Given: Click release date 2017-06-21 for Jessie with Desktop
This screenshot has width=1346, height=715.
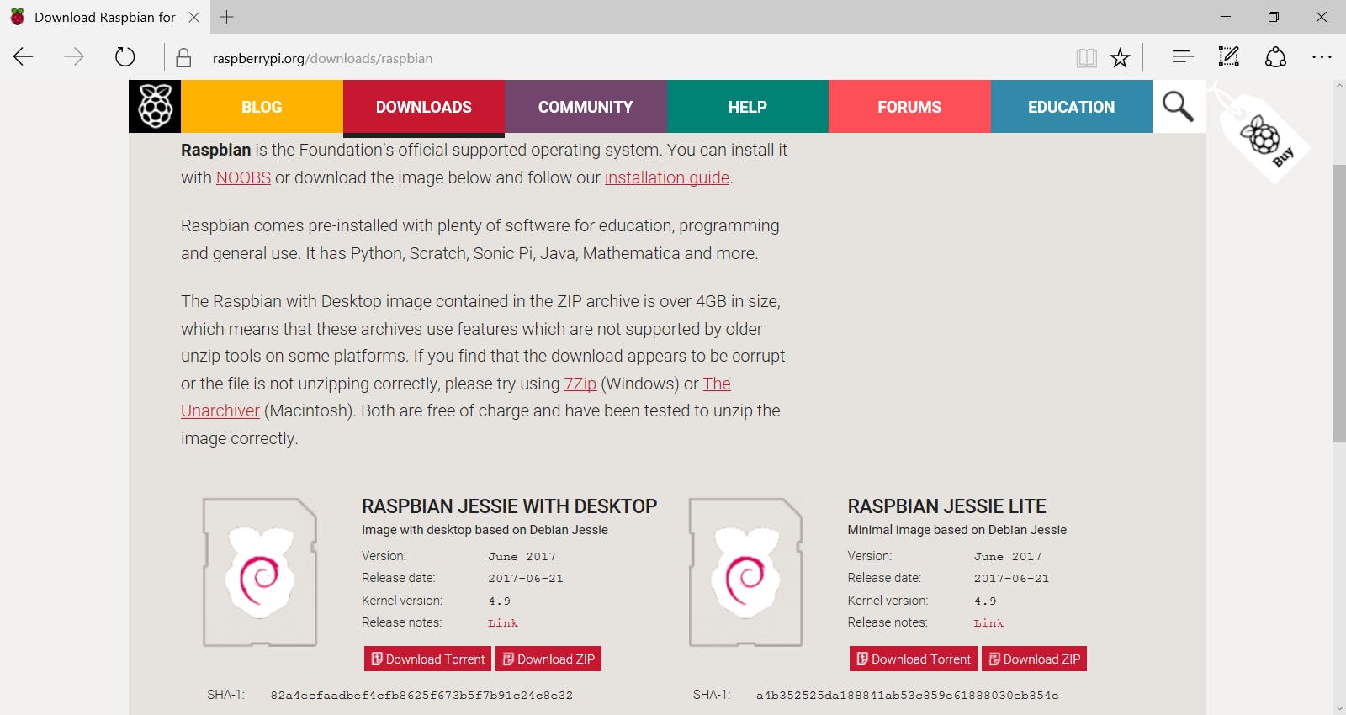Looking at the screenshot, I should 526,579.
